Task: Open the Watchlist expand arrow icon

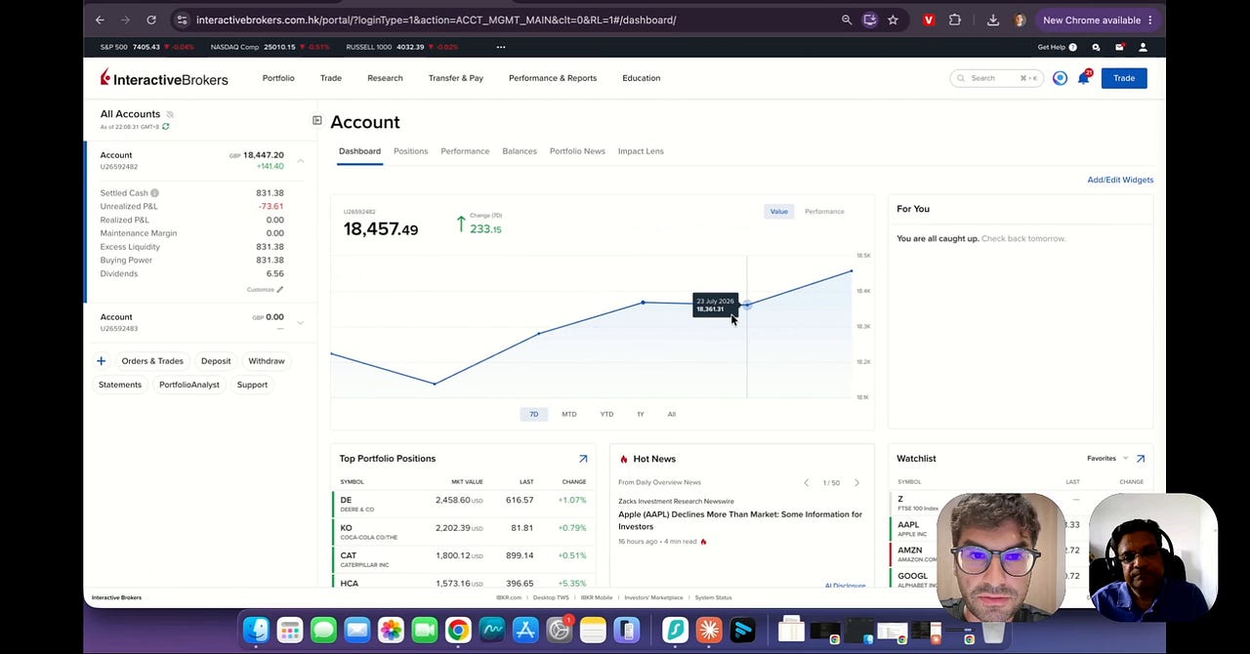Action: 1140,459
